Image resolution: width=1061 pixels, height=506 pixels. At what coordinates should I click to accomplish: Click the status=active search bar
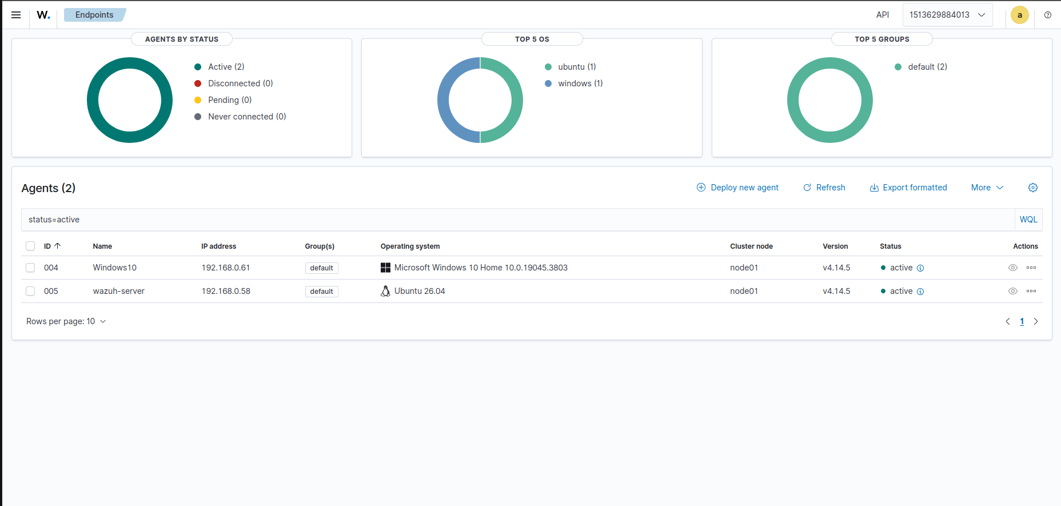coord(518,220)
